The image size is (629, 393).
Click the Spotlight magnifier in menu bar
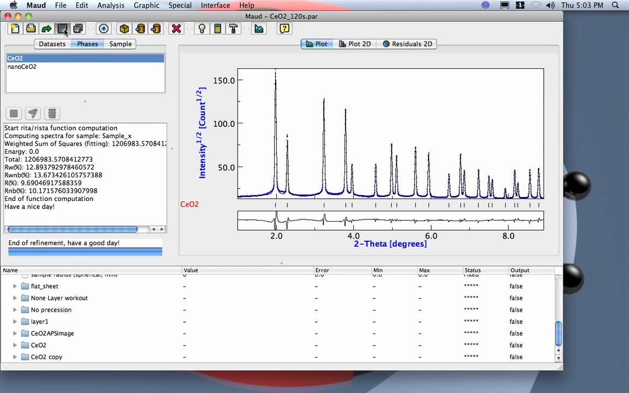pyautogui.click(x=615, y=5)
